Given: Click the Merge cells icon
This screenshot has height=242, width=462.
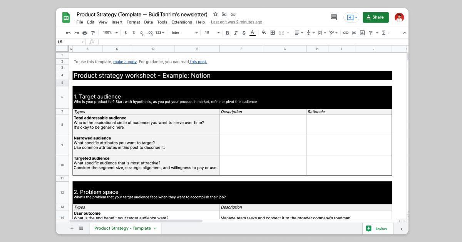Looking at the screenshot, I should point(281,33).
